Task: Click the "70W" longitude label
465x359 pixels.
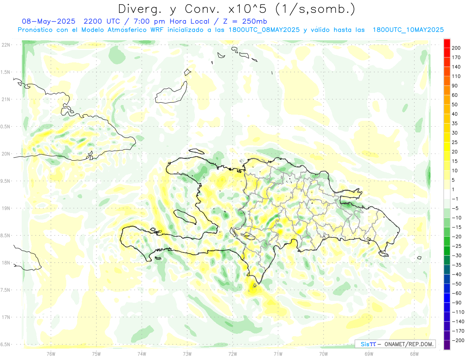Action: point(324,354)
